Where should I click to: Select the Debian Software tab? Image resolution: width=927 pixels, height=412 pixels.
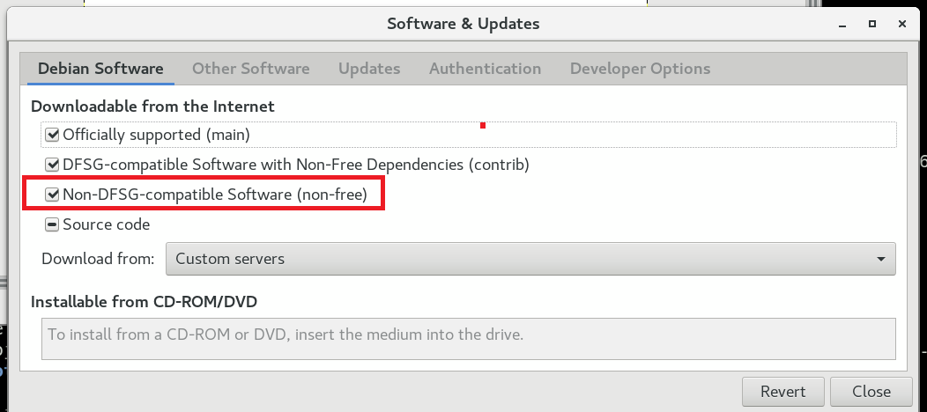point(100,69)
